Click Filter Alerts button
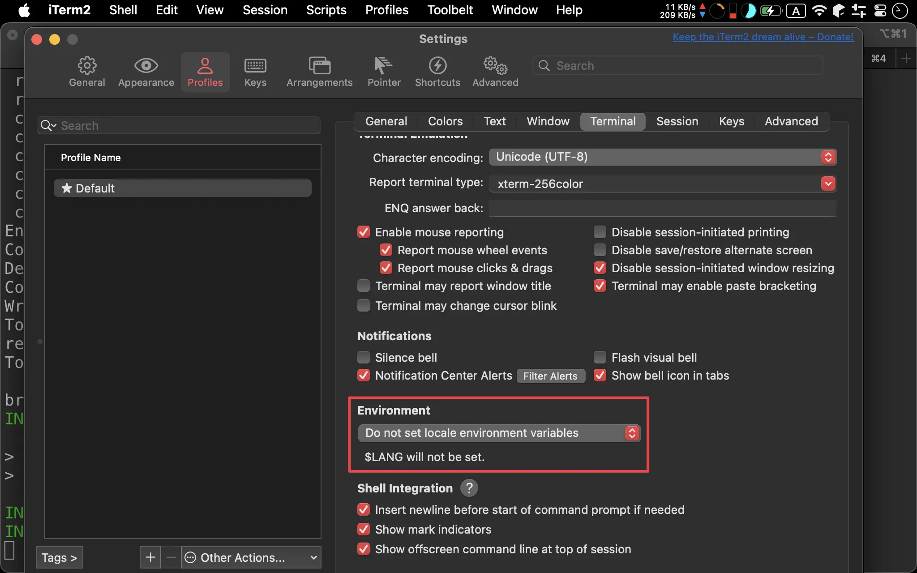The width and height of the screenshot is (917, 573). pyautogui.click(x=551, y=376)
